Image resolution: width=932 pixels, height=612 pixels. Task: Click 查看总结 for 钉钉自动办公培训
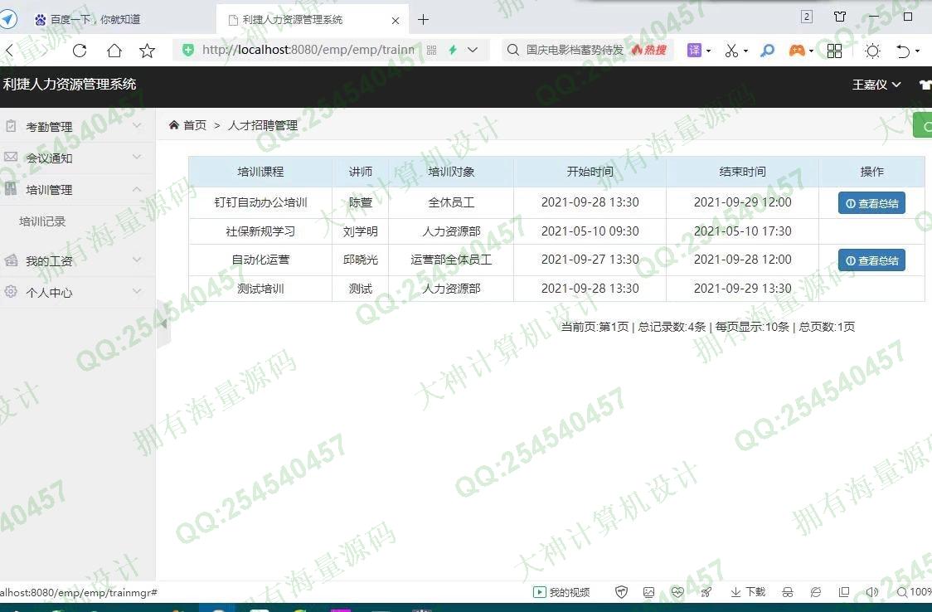coord(871,203)
